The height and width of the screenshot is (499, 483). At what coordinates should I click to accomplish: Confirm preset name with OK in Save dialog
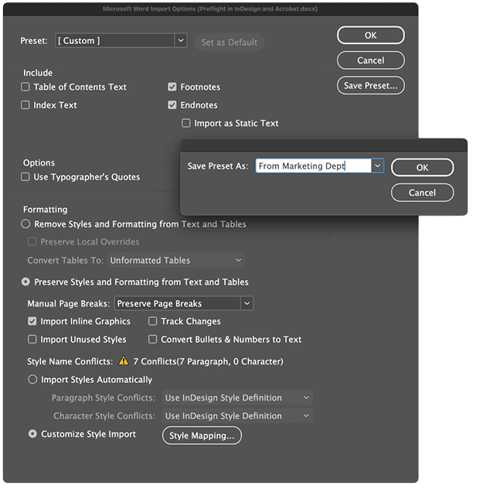pos(422,167)
